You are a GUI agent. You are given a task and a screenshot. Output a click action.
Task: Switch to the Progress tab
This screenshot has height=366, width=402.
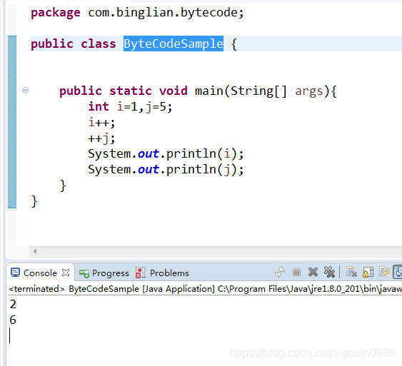pyautogui.click(x=105, y=273)
